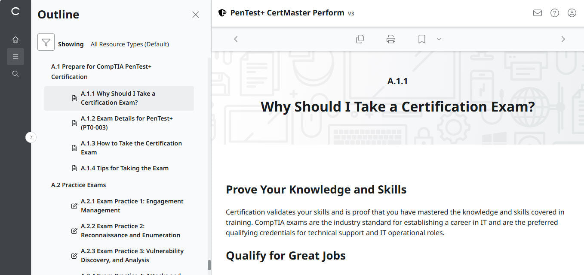
Task: Copy the current lesson content
Action: (x=360, y=39)
